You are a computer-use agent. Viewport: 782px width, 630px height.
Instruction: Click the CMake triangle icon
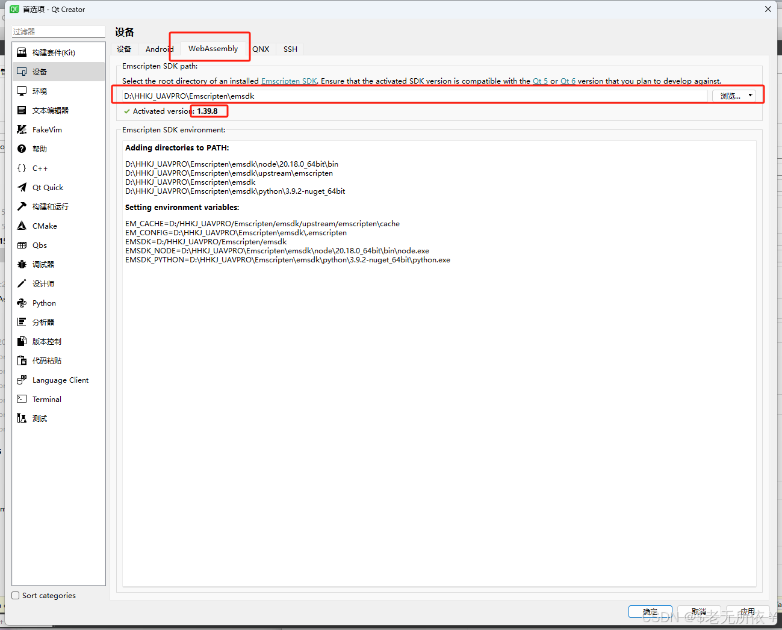pos(22,226)
